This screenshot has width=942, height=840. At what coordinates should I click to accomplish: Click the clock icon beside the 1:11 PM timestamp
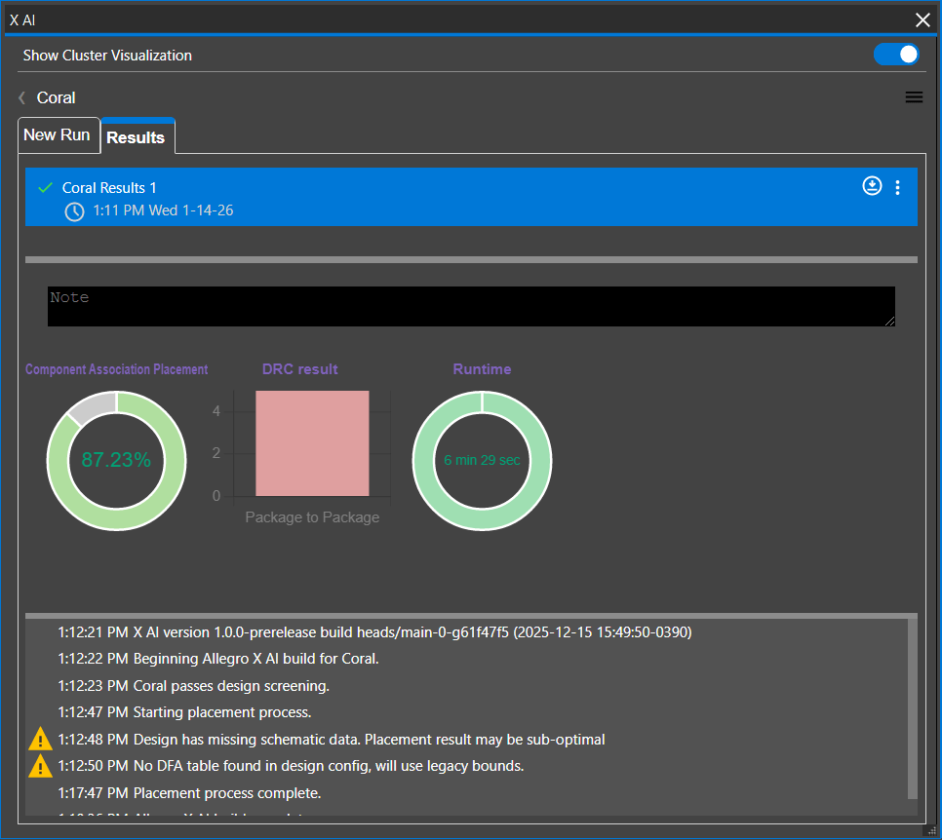point(74,211)
